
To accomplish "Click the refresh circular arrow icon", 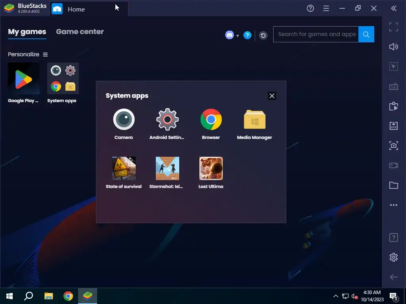I will tap(263, 35).
